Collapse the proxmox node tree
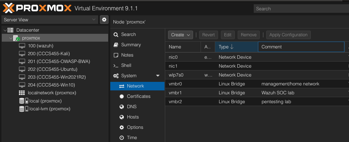 (x=11, y=38)
